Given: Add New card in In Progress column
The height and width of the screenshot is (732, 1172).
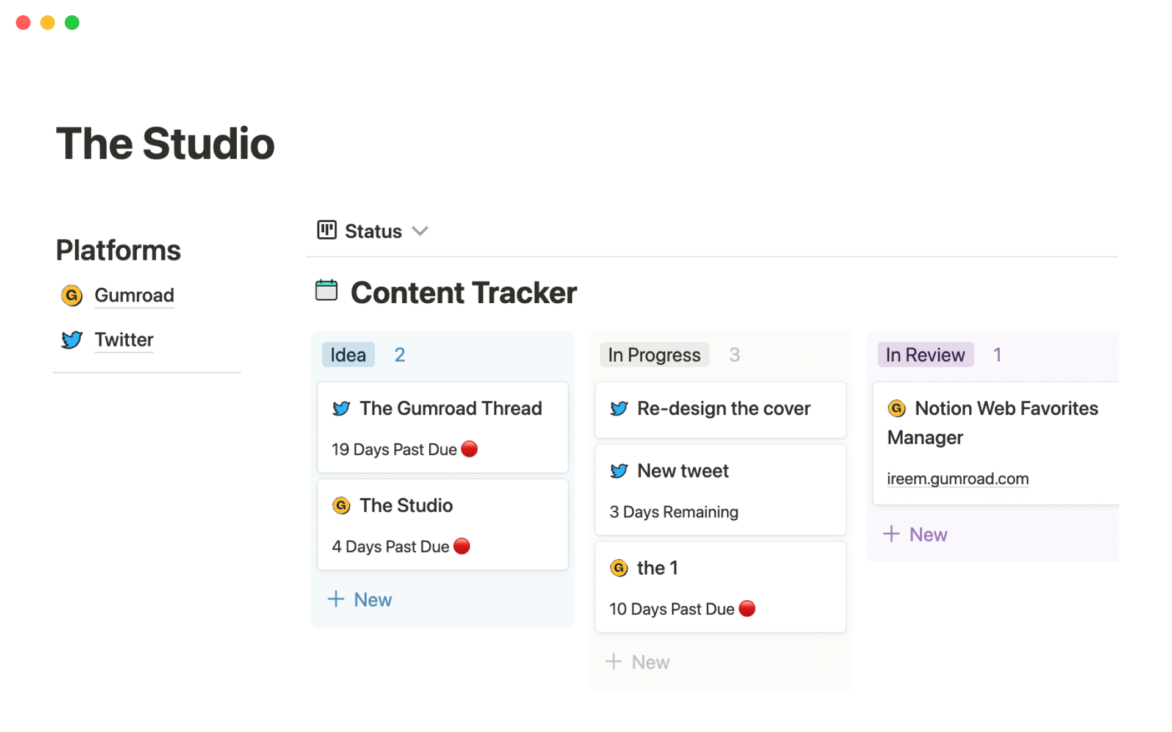Looking at the screenshot, I should point(638,662).
